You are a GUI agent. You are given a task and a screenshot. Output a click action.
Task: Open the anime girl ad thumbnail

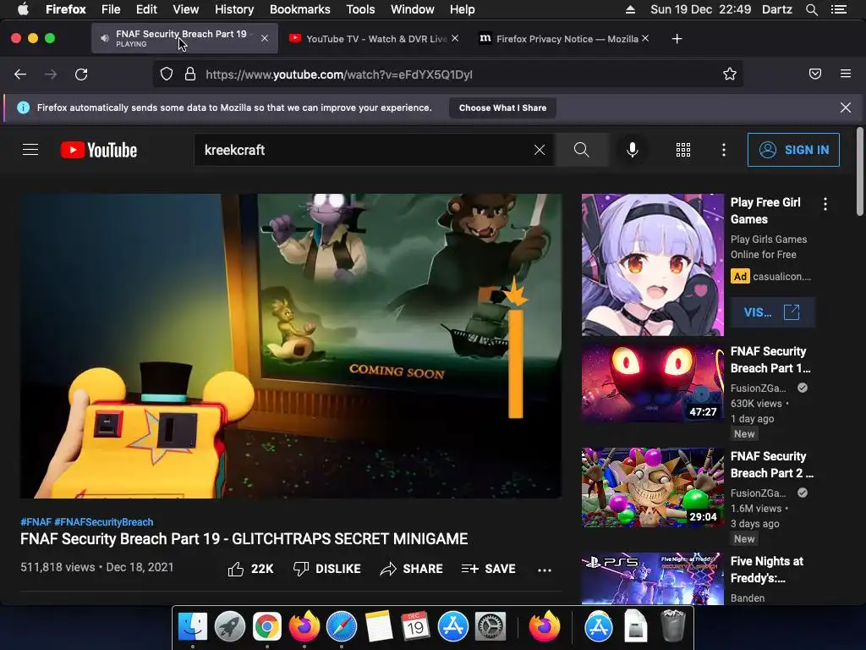tap(652, 265)
